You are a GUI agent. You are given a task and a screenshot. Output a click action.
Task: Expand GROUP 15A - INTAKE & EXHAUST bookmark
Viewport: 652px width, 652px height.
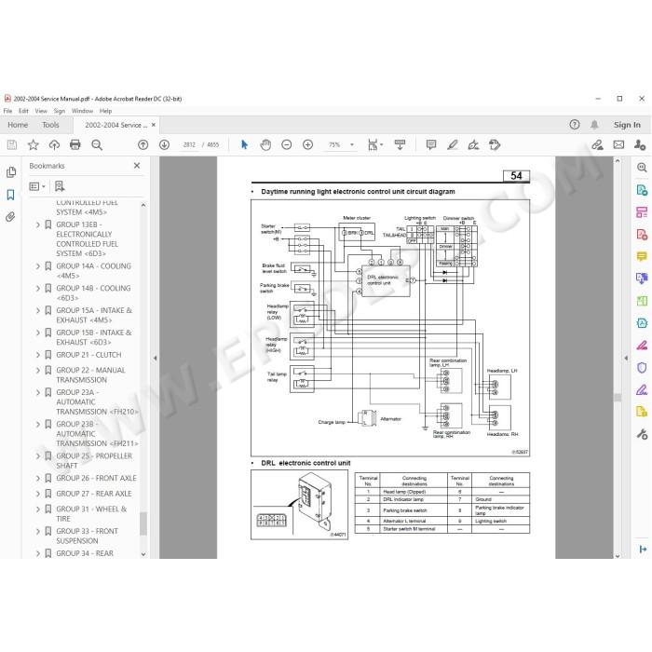[x=38, y=310]
